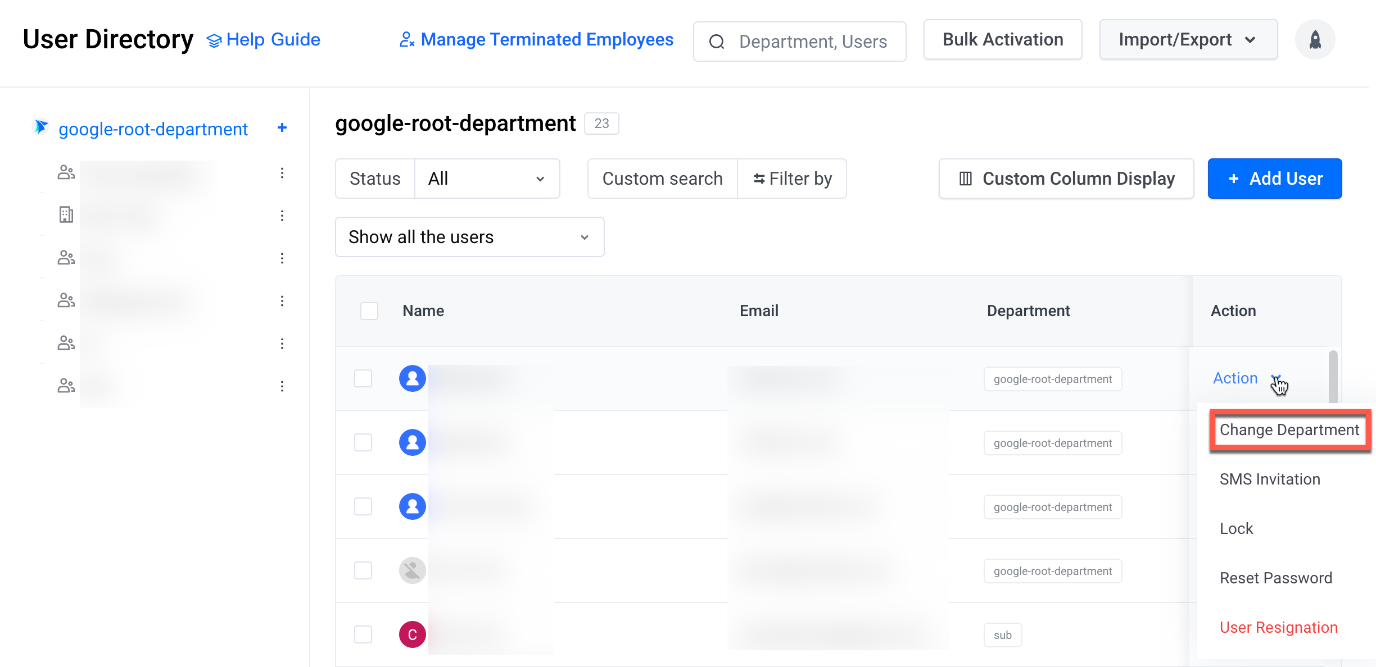Check the checkbox of the disabled user row
This screenshot has width=1376, height=667.
tap(363, 570)
